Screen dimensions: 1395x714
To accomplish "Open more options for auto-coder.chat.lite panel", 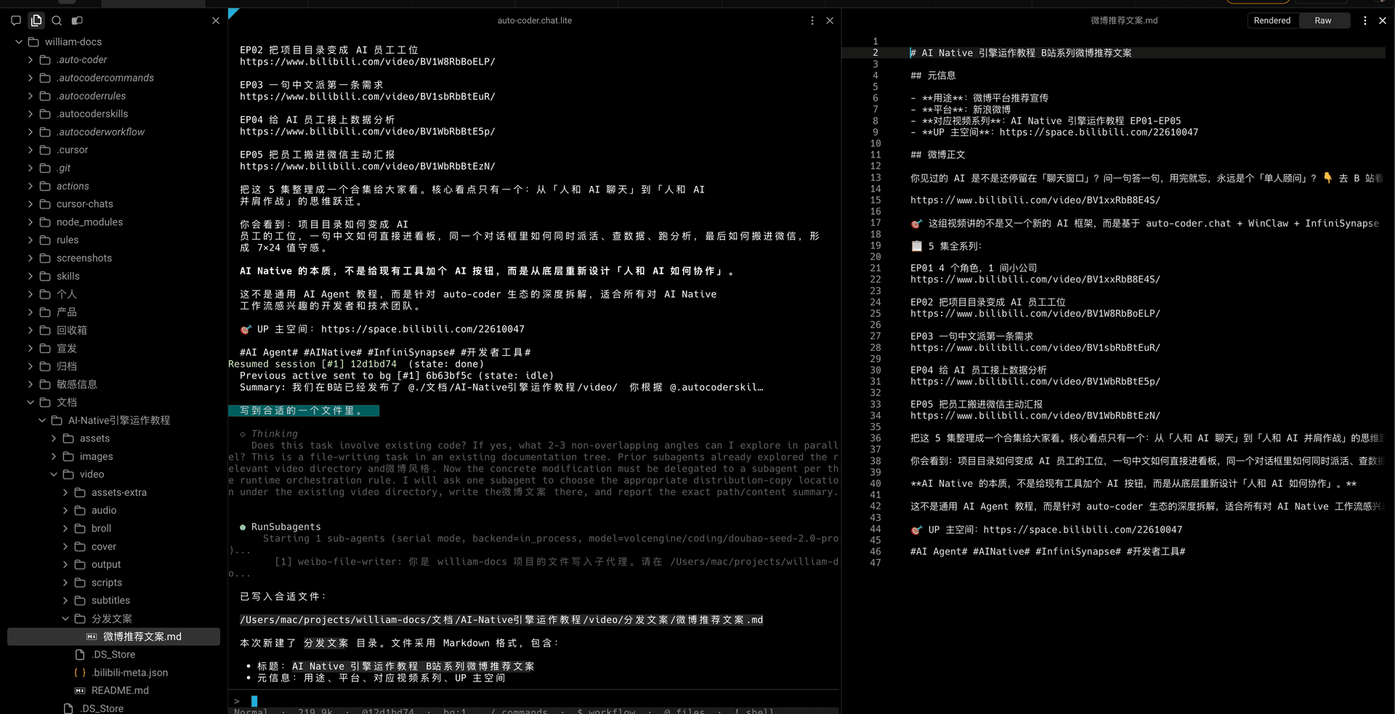I will (812, 20).
